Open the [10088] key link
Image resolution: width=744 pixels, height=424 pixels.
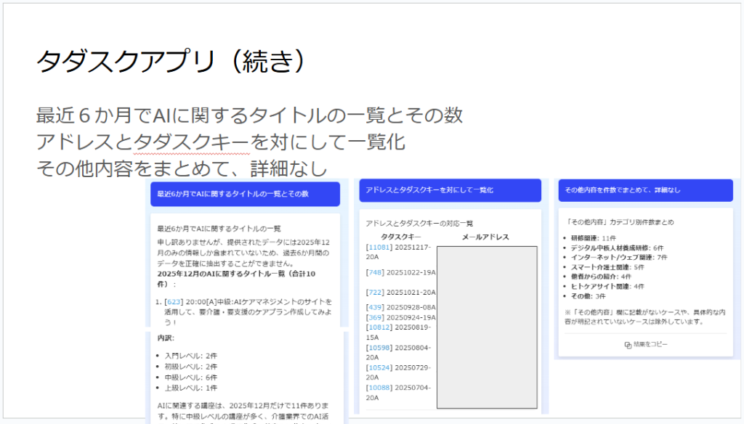pos(379,388)
